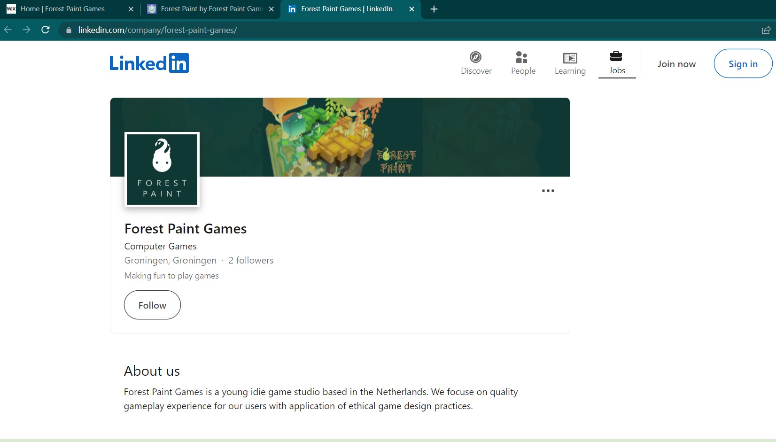The height and width of the screenshot is (442, 776).
Task: Click the company banner image
Action: (x=340, y=137)
